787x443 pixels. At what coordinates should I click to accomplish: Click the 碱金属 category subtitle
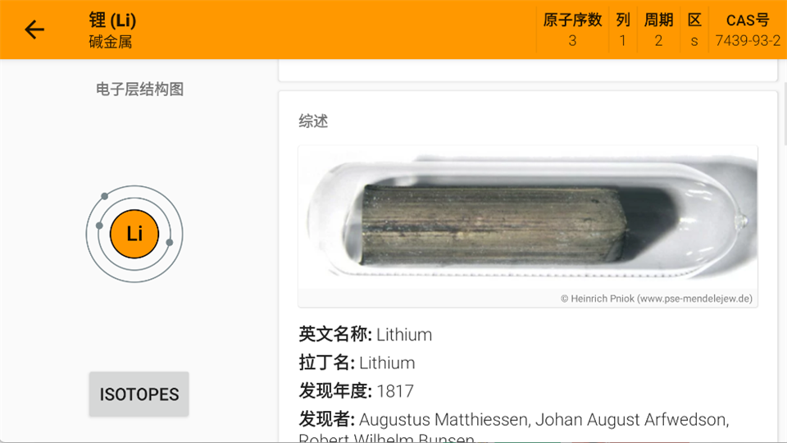pyautogui.click(x=111, y=42)
